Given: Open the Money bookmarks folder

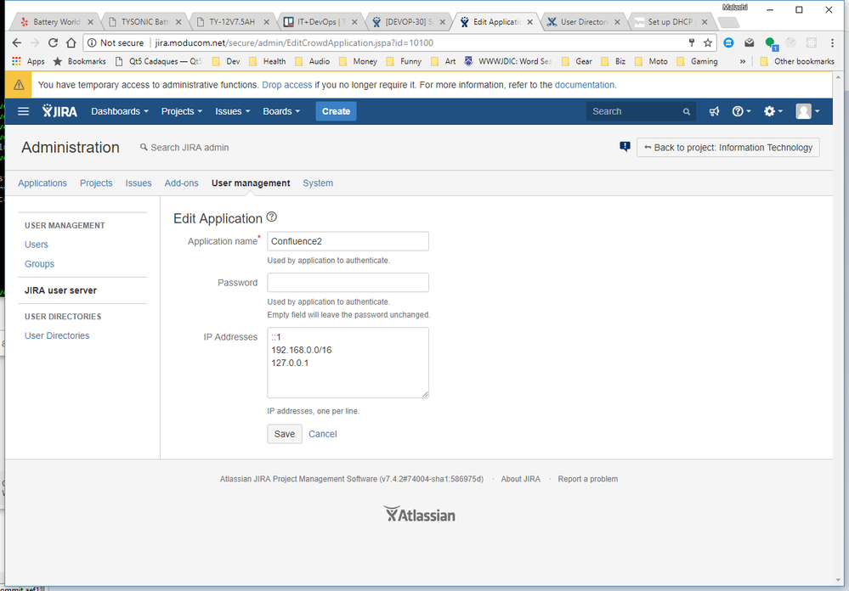Looking at the screenshot, I should pos(358,61).
